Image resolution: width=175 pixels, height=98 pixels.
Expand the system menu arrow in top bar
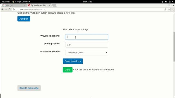click(173, 2)
